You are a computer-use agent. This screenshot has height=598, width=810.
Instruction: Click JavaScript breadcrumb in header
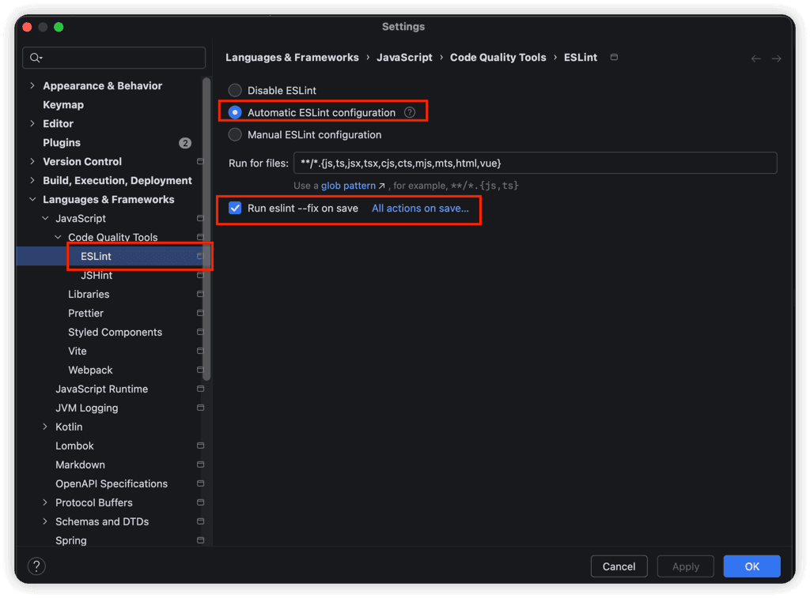pos(404,57)
